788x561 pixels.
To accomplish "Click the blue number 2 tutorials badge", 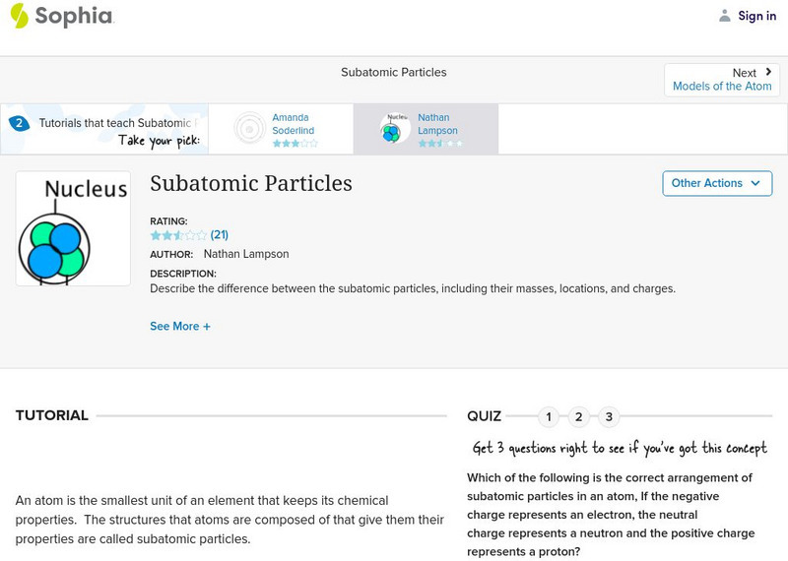I will coord(19,123).
